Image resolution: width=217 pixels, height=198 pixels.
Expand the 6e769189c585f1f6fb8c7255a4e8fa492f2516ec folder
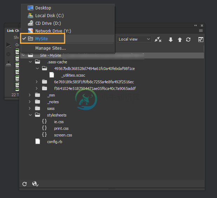click(37, 82)
